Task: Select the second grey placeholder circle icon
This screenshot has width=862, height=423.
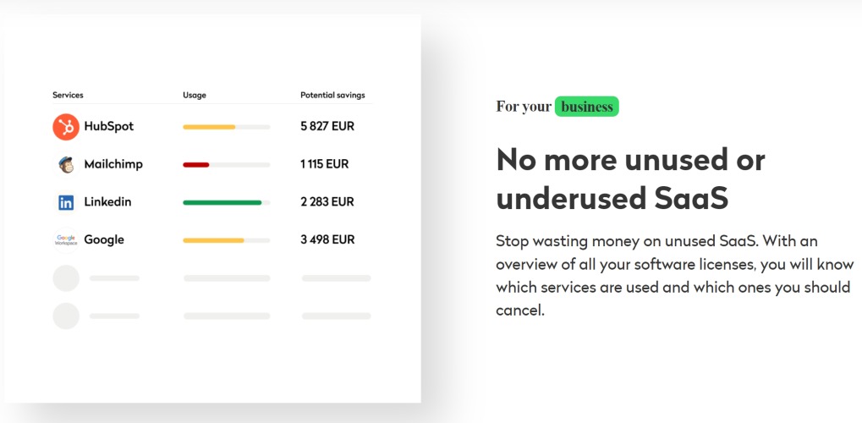Action: [x=66, y=316]
